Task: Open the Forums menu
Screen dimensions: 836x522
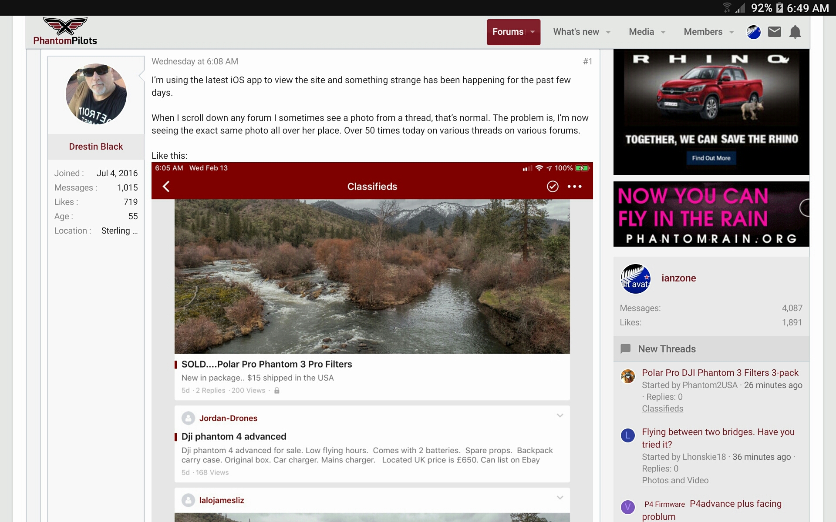Action: pos(508,32)
